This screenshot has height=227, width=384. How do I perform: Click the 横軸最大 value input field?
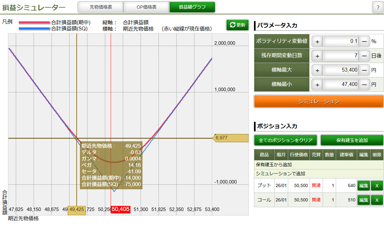(341, 70)
